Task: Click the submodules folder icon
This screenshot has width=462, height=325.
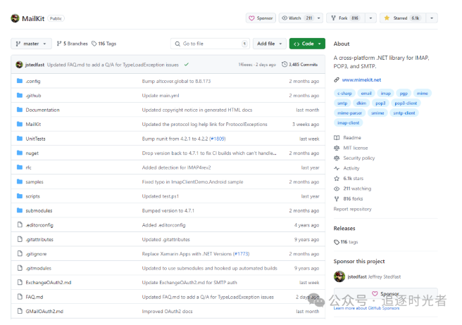Action: tap(20, 210)
